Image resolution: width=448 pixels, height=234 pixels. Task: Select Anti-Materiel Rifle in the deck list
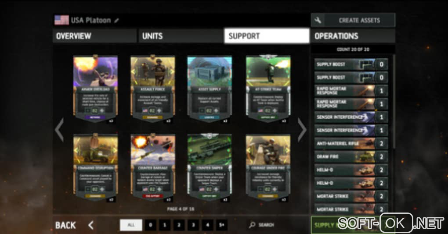(351, 144)
